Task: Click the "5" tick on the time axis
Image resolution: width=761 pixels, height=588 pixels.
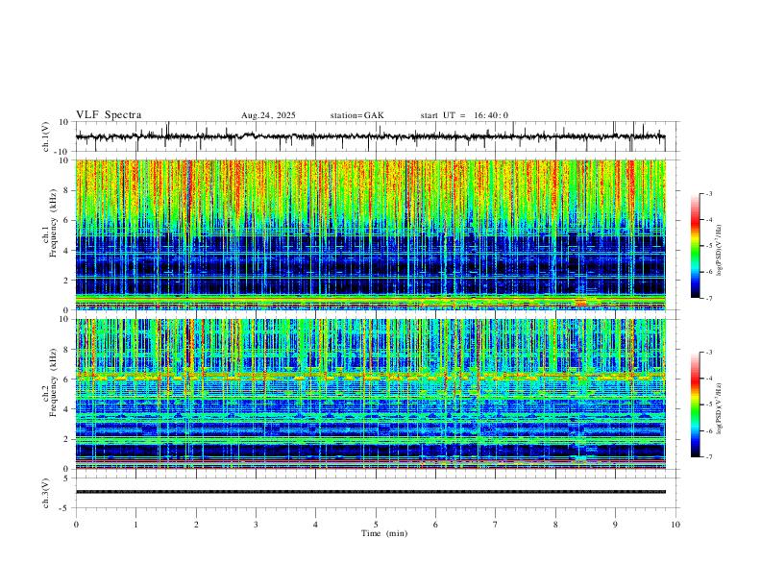Action: click(x=376, y=525)
